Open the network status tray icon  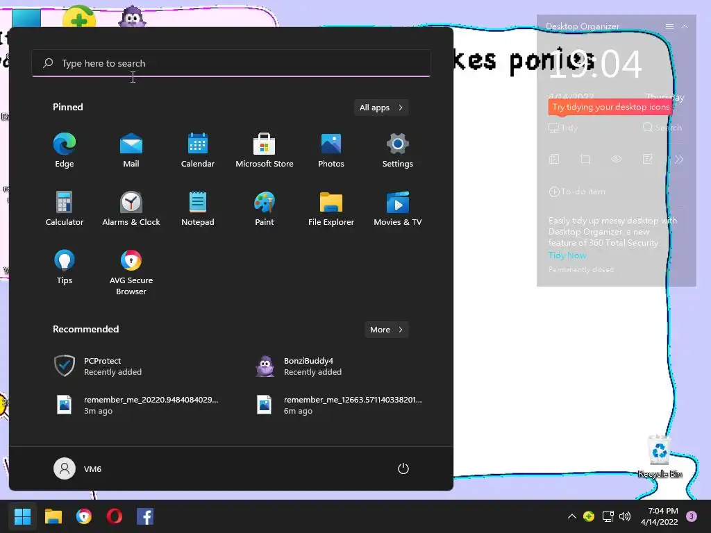608,516
